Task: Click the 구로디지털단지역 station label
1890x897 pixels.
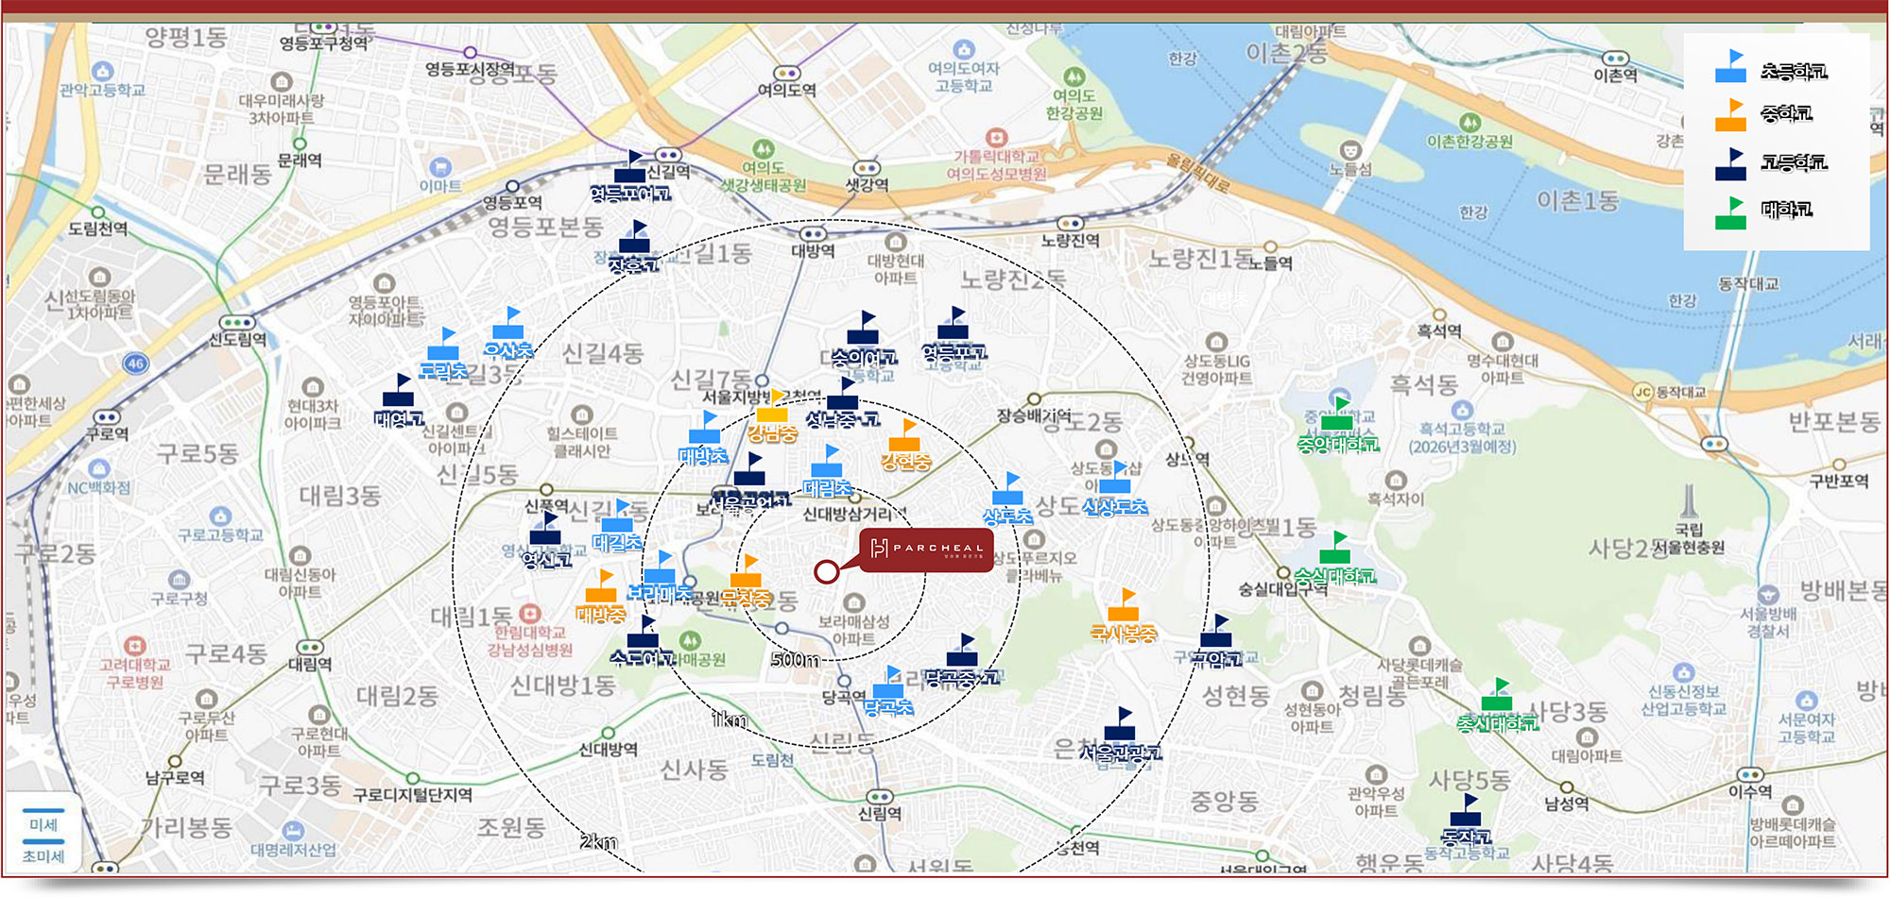Action: pos(412,795)
